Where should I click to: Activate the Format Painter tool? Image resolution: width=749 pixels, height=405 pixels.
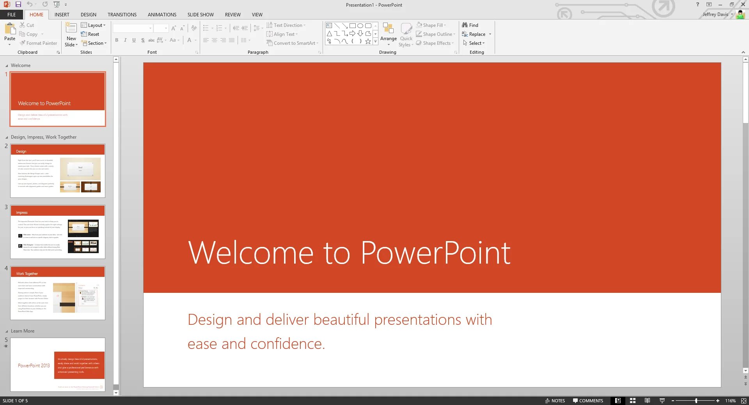[38, 43]
